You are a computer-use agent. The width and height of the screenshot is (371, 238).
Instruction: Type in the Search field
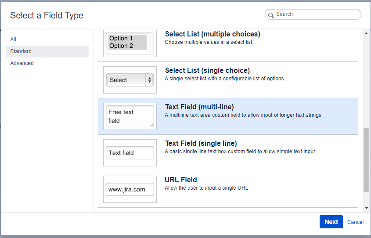[x=316, y=14]
